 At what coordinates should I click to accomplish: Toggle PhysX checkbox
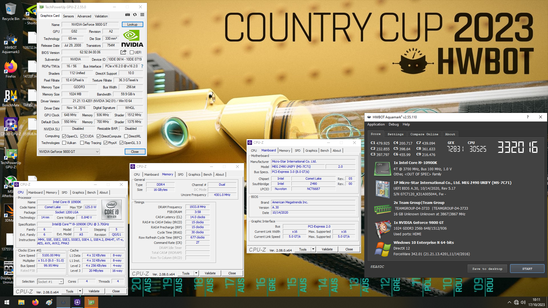pos(105,143)
